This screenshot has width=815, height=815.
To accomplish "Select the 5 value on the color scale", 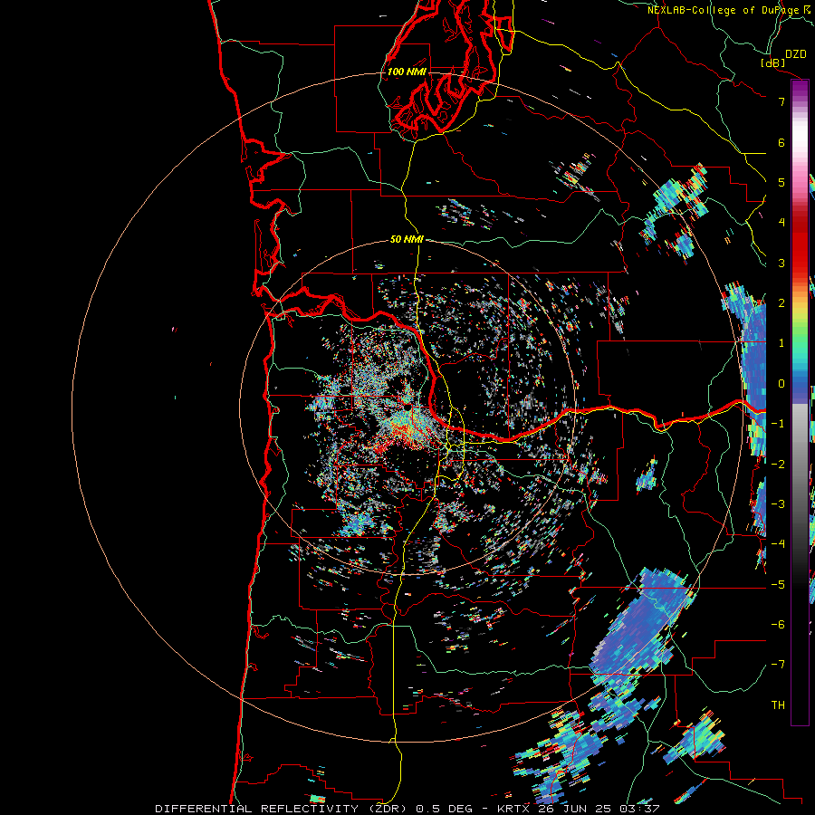I will tap(781, 182).
